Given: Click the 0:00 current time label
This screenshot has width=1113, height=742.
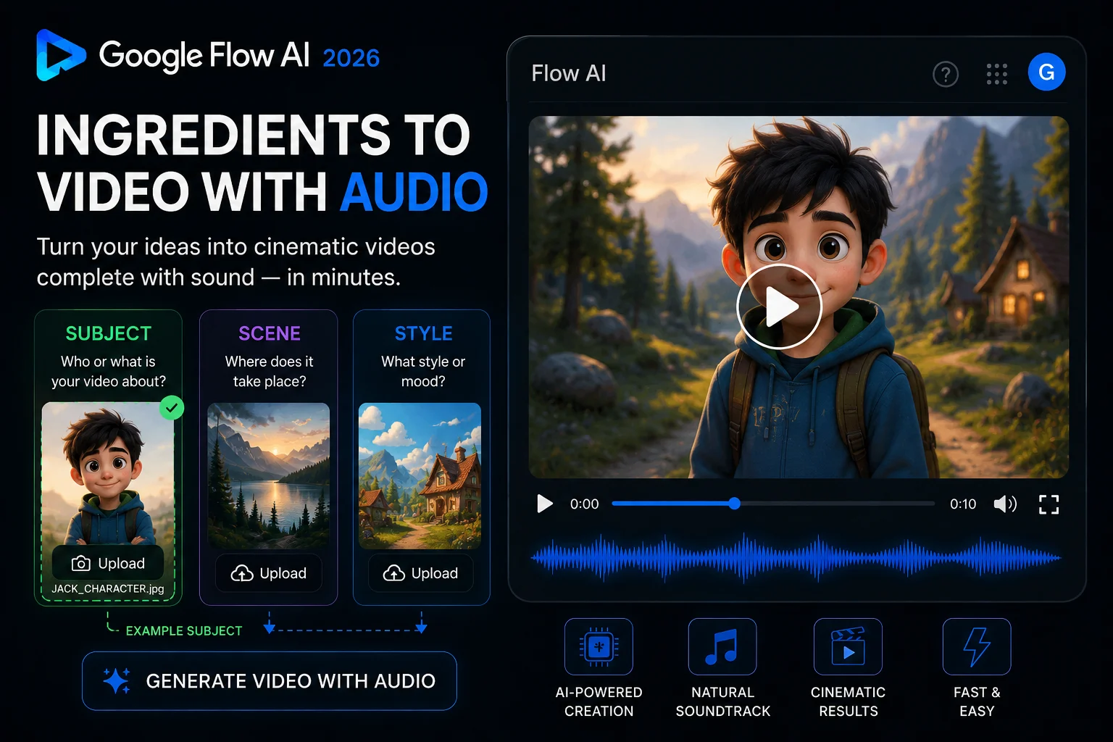Looking at the screenshot, I should (x=585, y=504).
